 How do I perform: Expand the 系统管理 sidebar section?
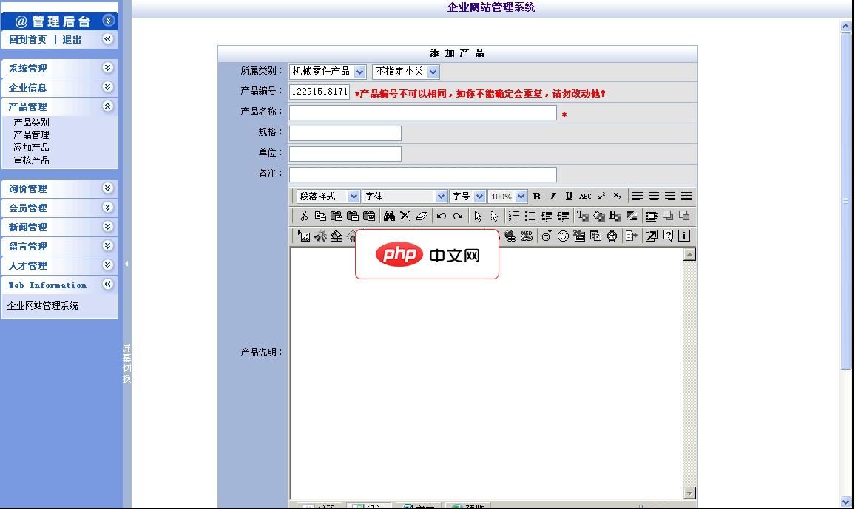[59, 68]
